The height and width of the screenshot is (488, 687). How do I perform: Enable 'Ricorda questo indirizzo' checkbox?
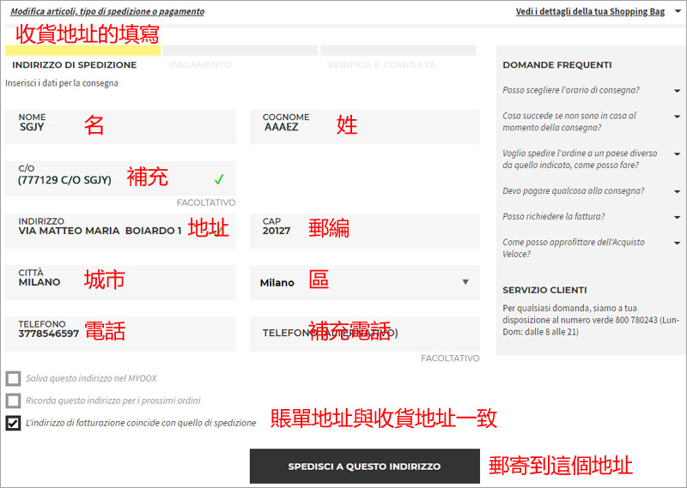click(13, 401)
